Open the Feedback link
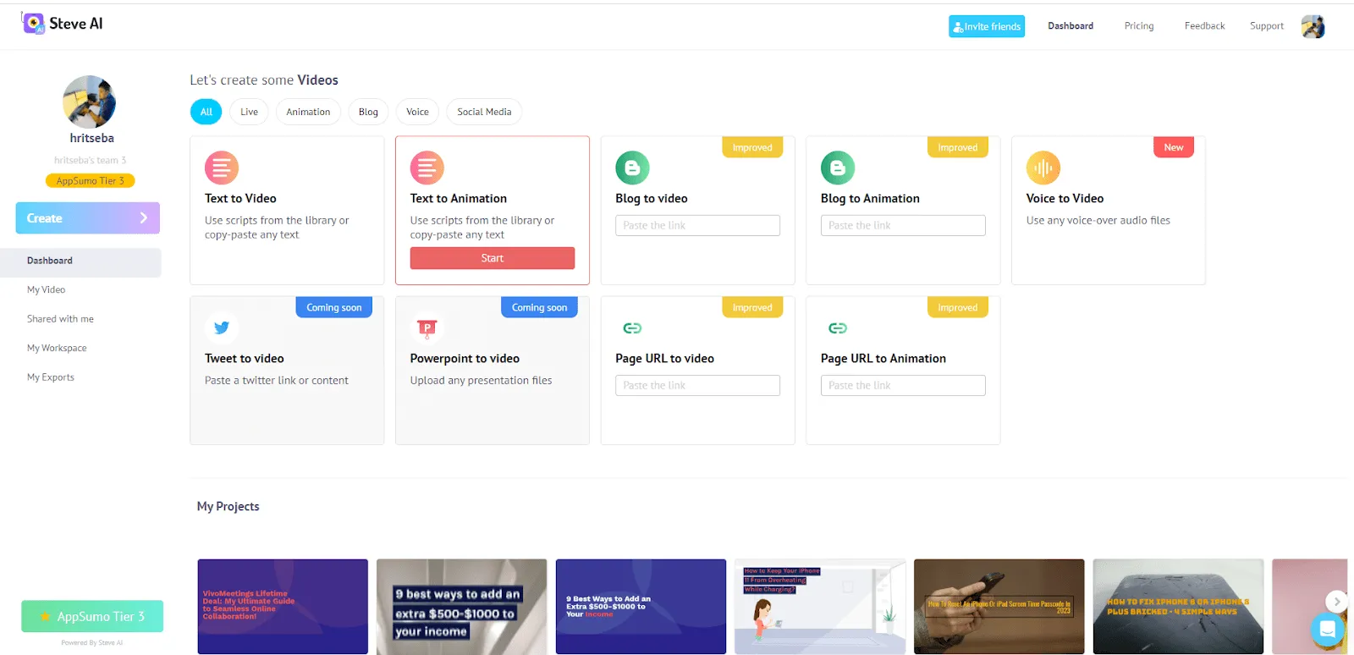 coord(1204,26)
